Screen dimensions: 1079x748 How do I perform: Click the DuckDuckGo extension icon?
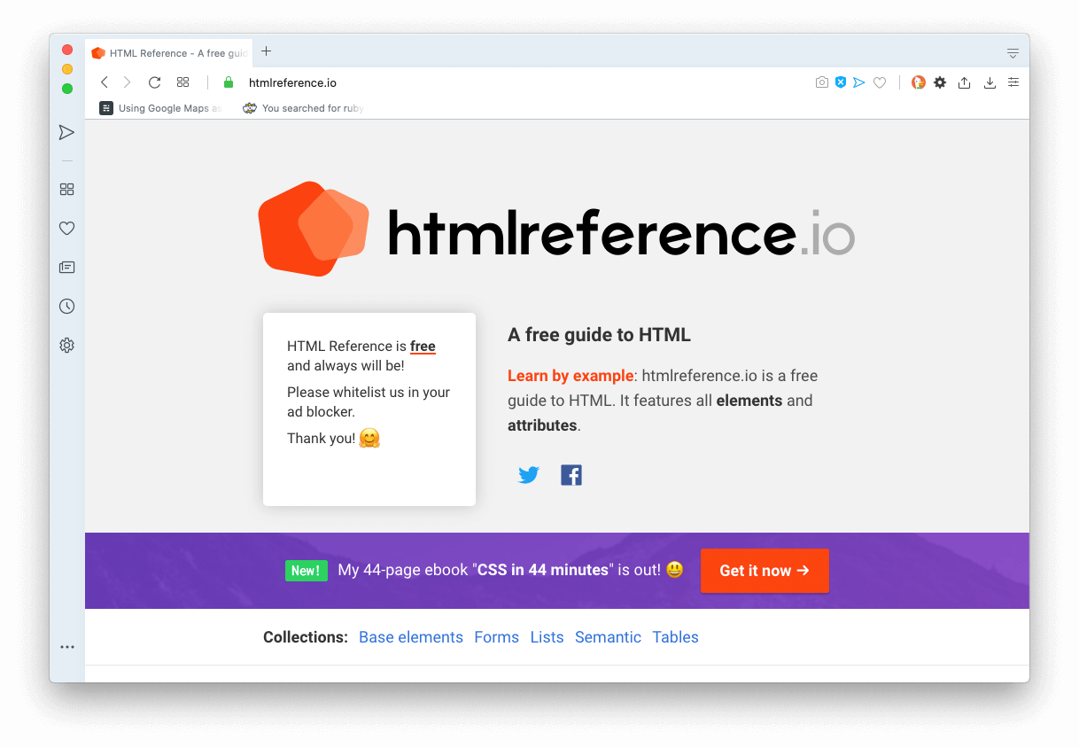pos(919,82)
